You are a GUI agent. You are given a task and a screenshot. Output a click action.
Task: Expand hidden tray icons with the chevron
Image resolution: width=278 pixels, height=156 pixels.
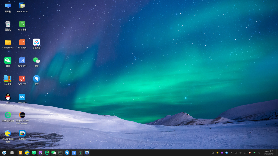pyautogui.click(x=231, y=153)
